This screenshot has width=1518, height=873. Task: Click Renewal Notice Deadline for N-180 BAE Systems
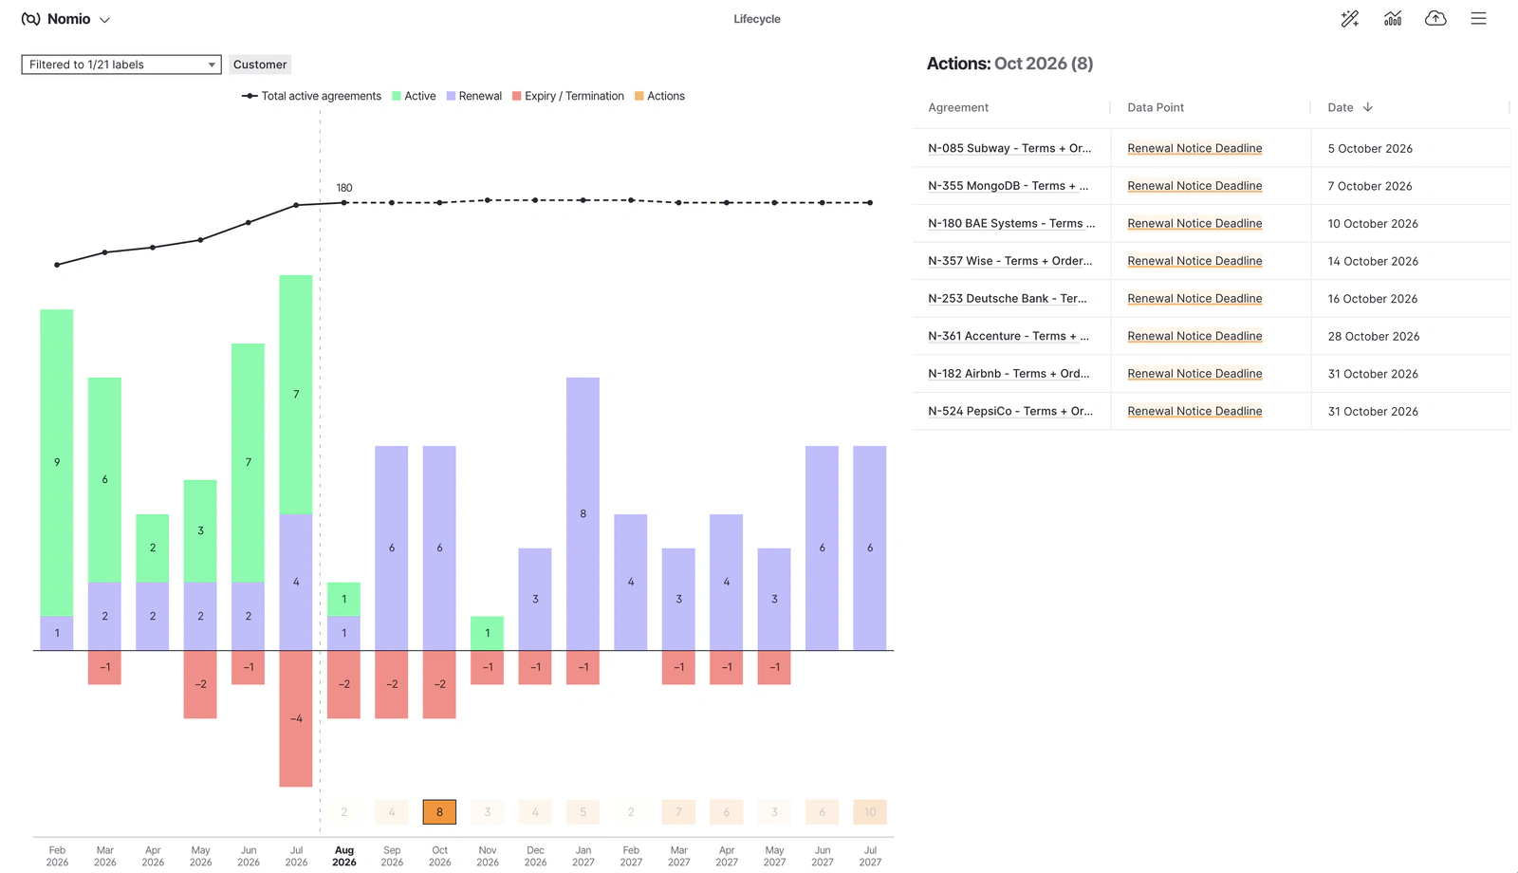pyautogui.click(x=1194, y=223)
